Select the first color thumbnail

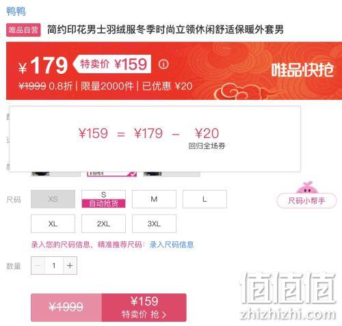[56, 174]
